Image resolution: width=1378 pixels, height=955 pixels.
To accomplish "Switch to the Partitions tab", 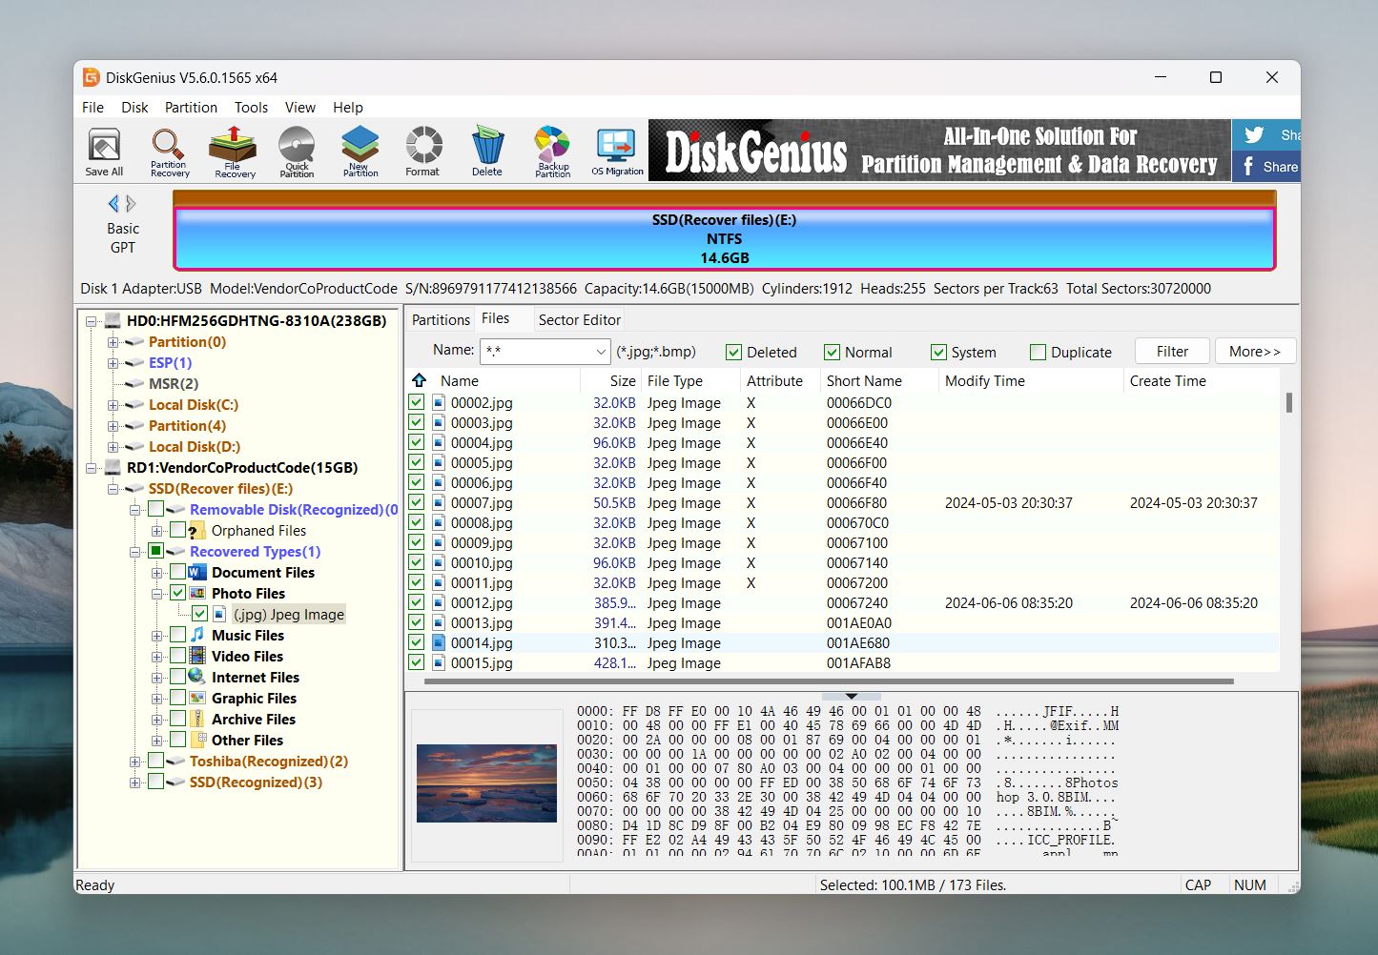I will [441, 319].
